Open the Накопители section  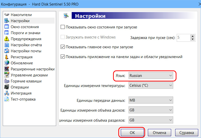pyautogui.click(x=21, y=15)
